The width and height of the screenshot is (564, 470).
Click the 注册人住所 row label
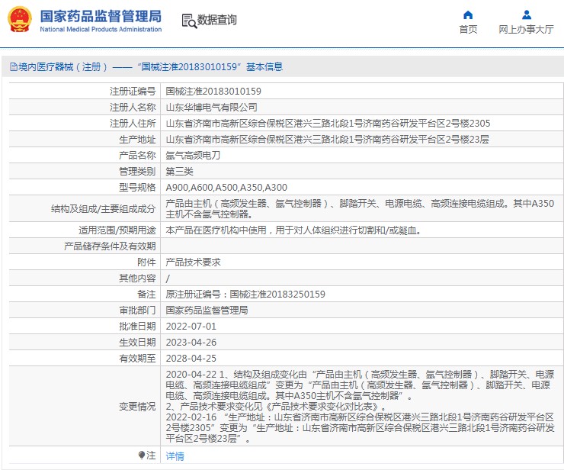[133, 123]
